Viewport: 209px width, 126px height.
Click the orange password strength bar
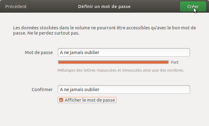click(113, 62)
